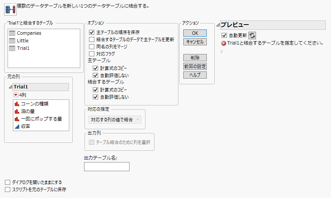Select Little in the table list
This screenshot has height=198, width=331.
coord(23,41)
